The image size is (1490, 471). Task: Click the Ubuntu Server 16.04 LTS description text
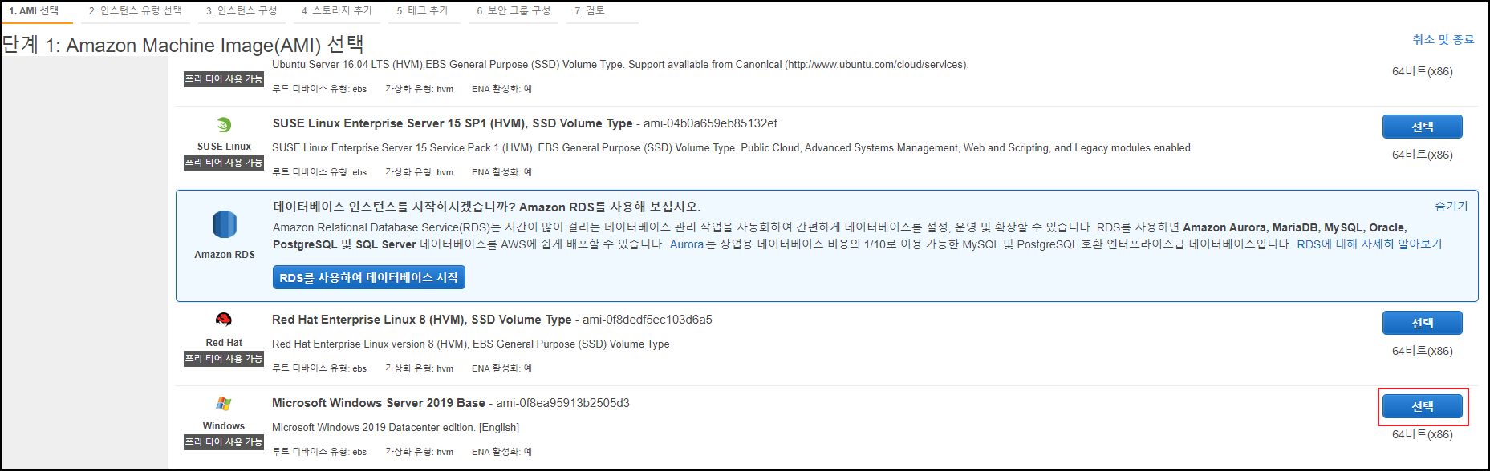pos(620,65)
